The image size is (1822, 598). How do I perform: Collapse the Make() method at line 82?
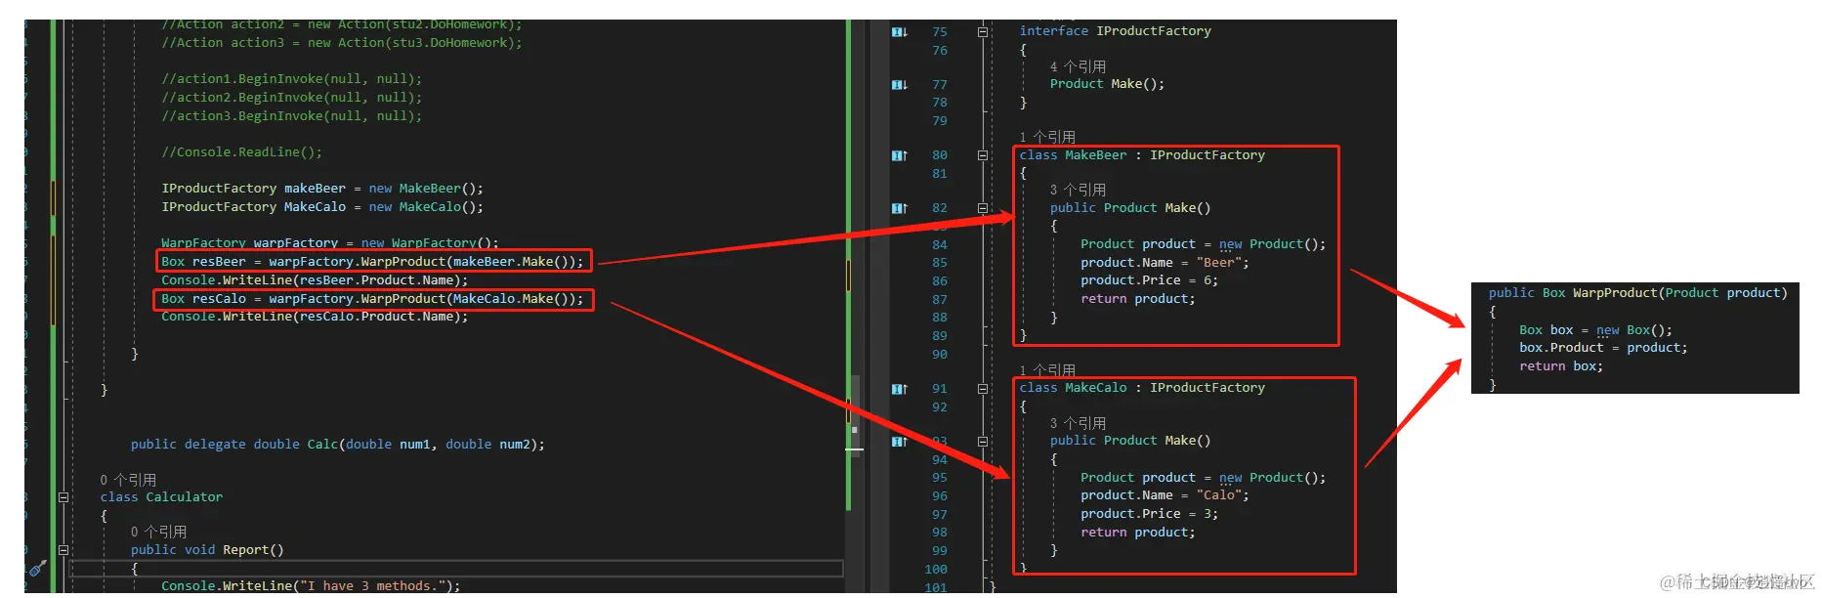[x=983, y=208]
